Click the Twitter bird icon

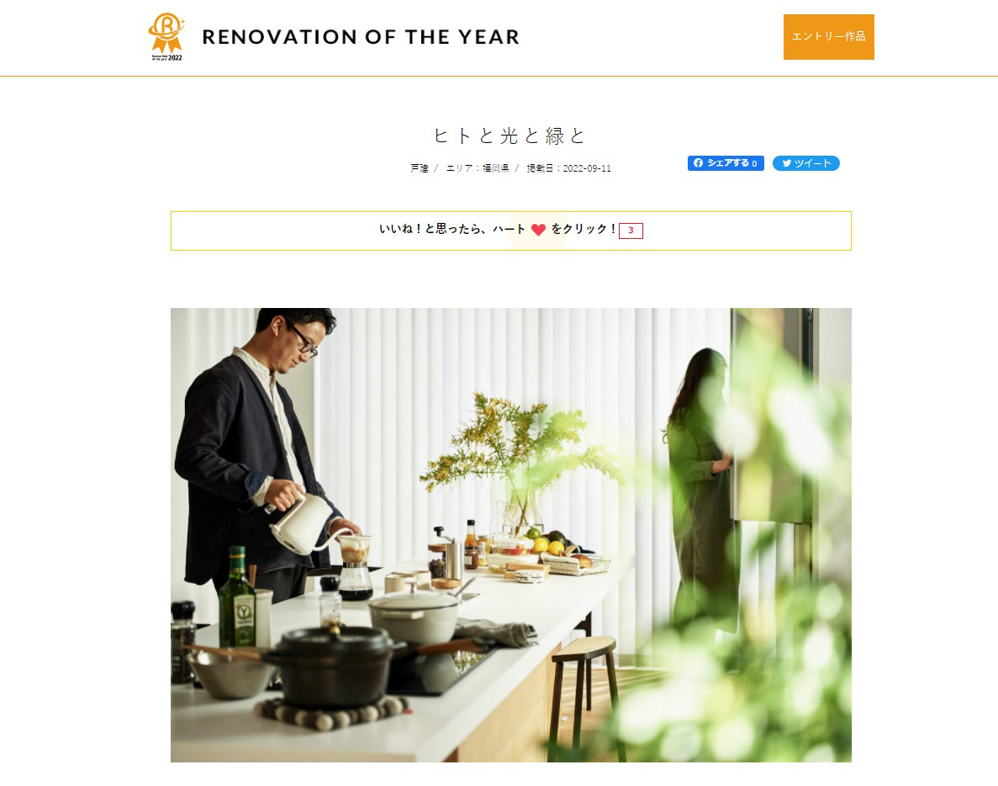pos(787,163)
